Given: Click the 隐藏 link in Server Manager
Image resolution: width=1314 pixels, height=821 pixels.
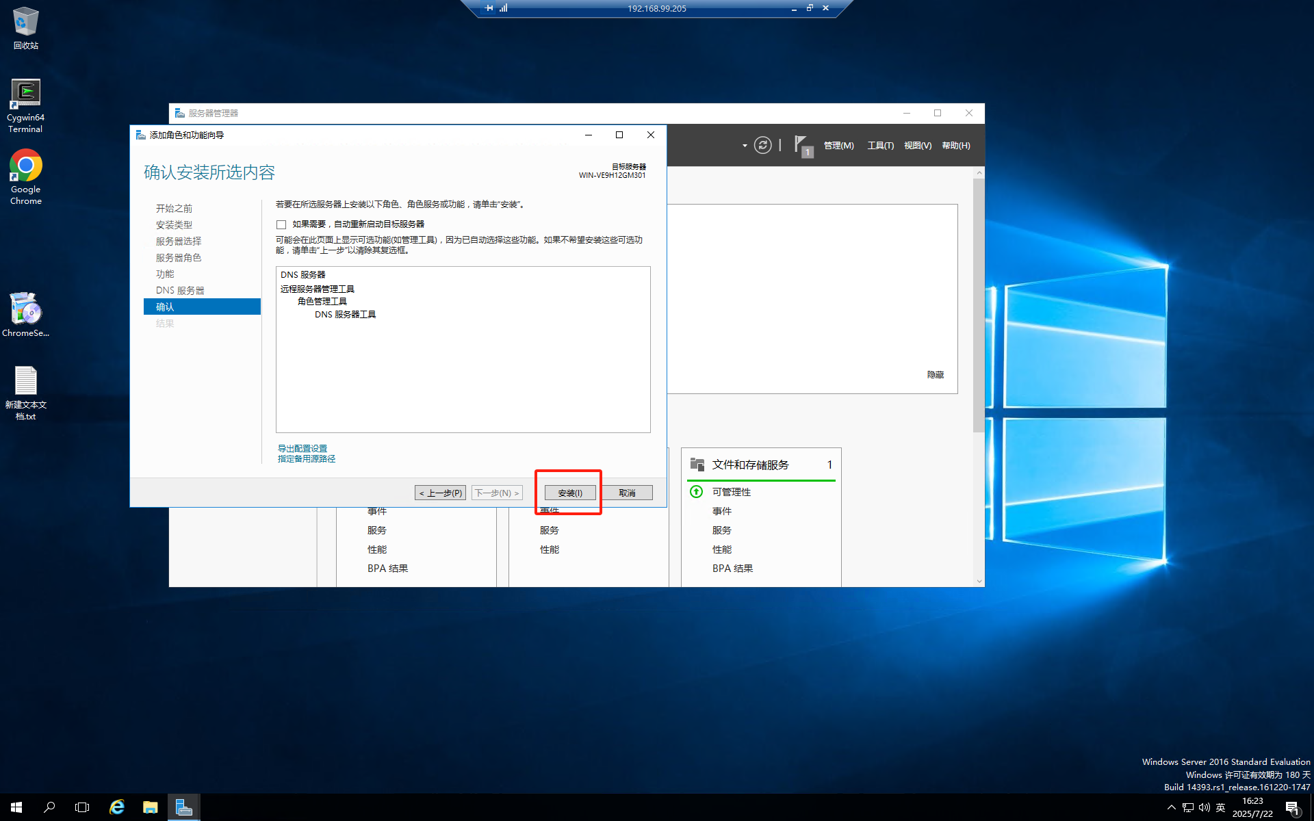Looking at the screenshot, I should 936,375.
